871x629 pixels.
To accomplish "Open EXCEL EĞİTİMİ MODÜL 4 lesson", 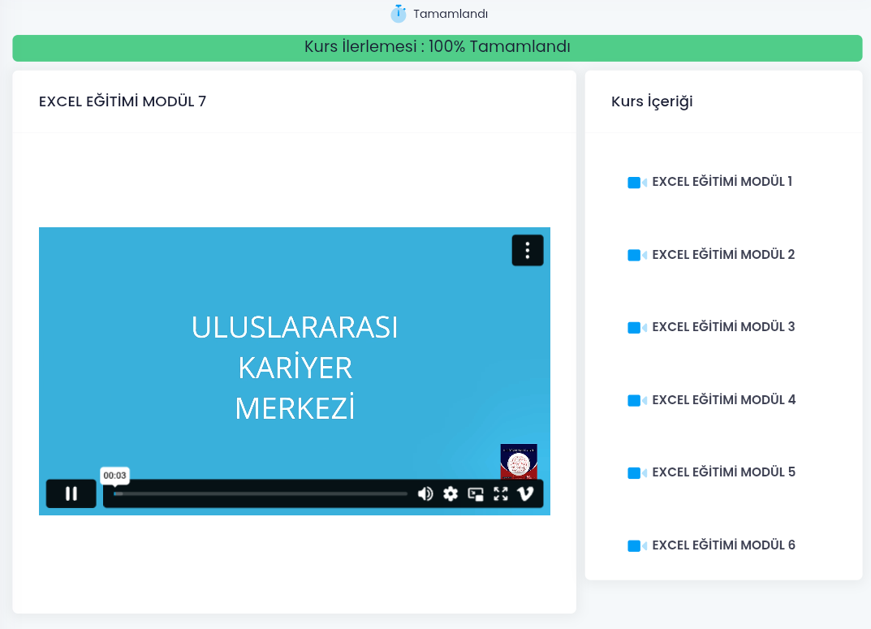I will coord(724,399).
